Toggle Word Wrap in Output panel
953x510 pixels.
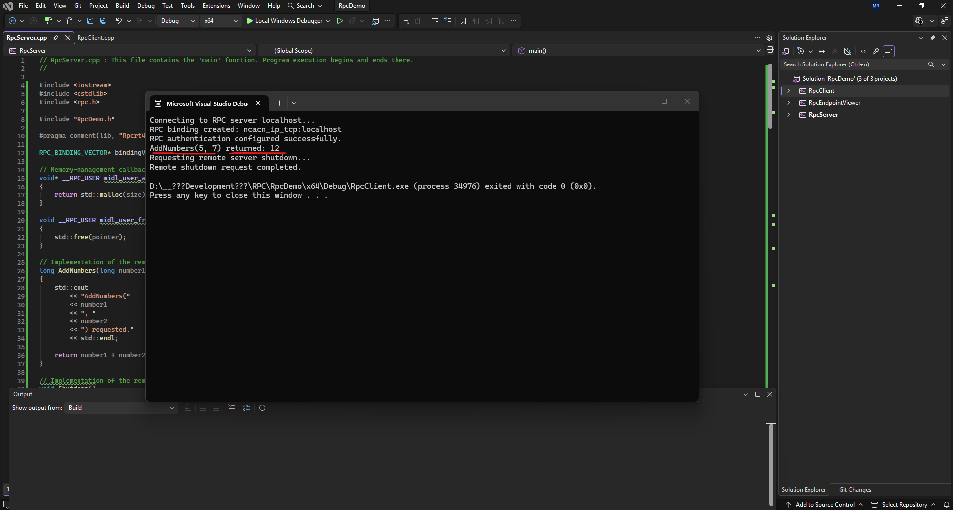pyautogui.click(x=247, y=408)
